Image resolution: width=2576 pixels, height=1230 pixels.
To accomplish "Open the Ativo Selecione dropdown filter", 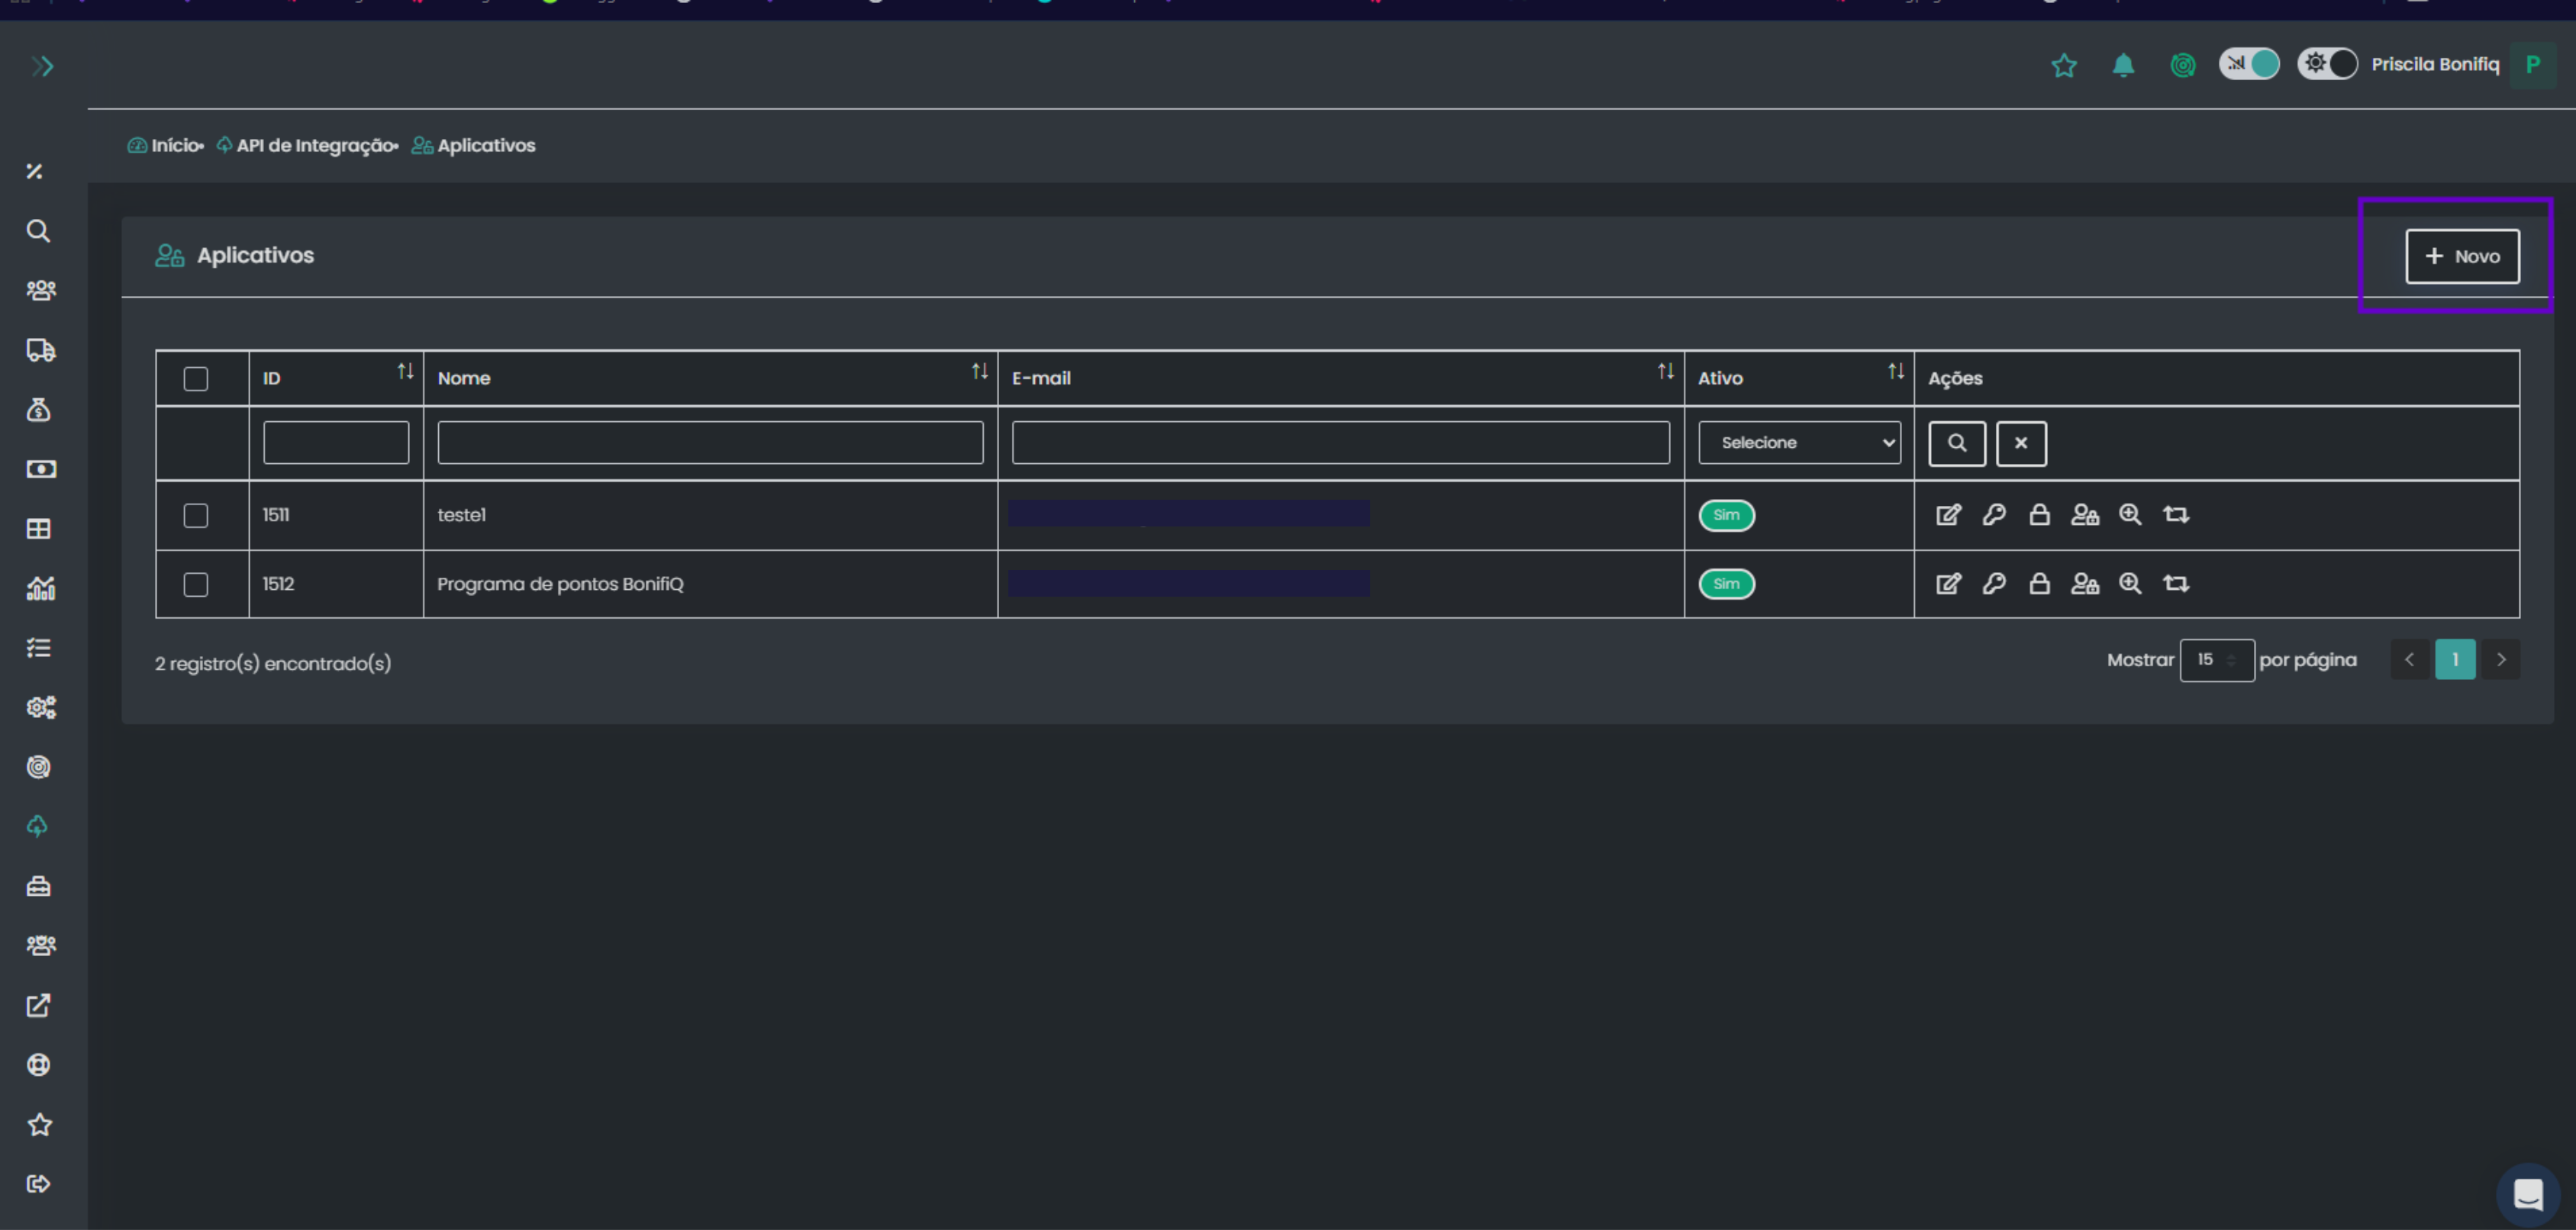I will click(x=1799, y=443).
